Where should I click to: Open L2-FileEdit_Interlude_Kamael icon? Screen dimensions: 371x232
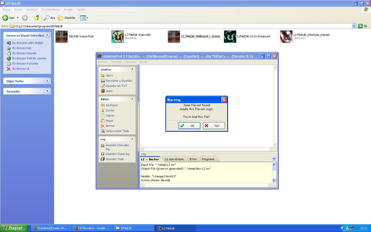coord(286,36)
